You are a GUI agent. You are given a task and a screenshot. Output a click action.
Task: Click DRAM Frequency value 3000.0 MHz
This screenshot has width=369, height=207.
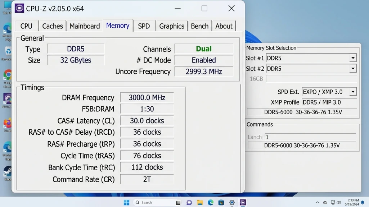(x=147, y=97)
